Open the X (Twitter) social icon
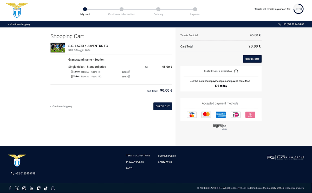312x193 pixels. [17, 188]
